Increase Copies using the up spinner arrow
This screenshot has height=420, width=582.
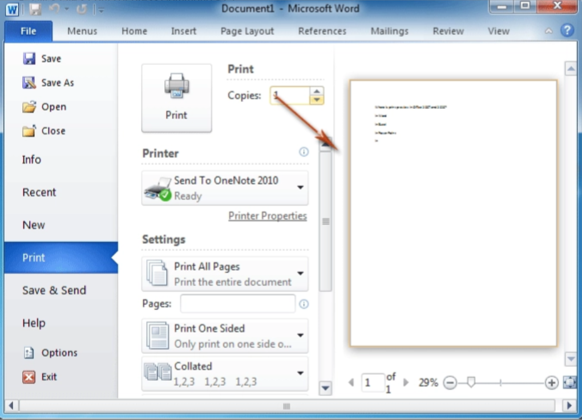(317, 91)
